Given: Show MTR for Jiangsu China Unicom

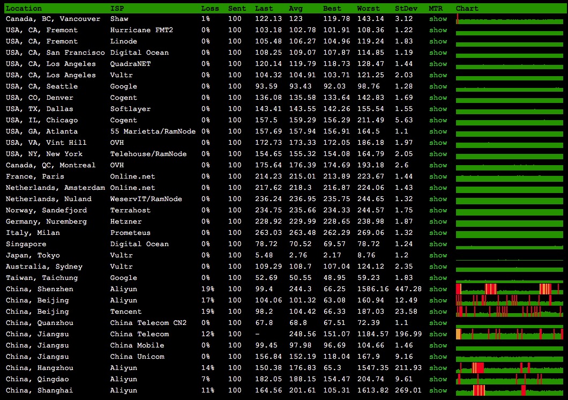Looking at the screenshot, I should coord(438,357).
